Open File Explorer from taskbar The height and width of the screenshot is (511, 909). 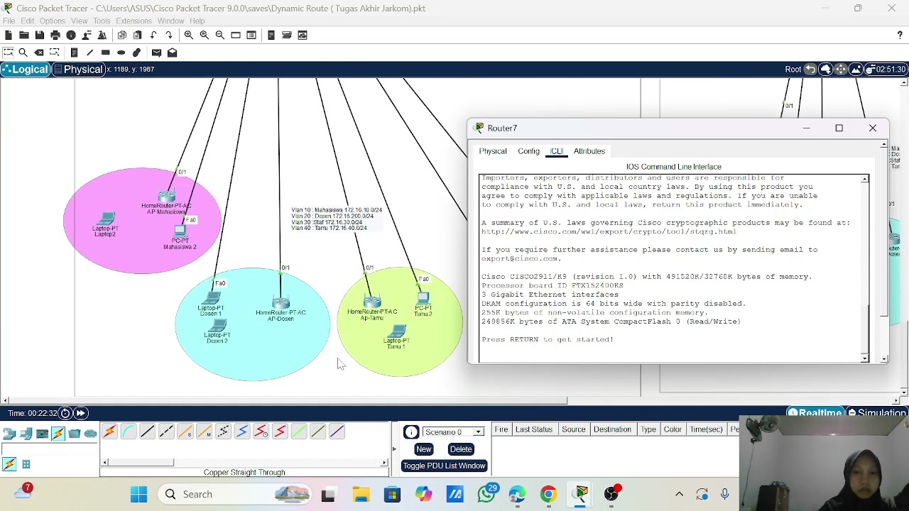pyautogui.click(x=361, y=494)
